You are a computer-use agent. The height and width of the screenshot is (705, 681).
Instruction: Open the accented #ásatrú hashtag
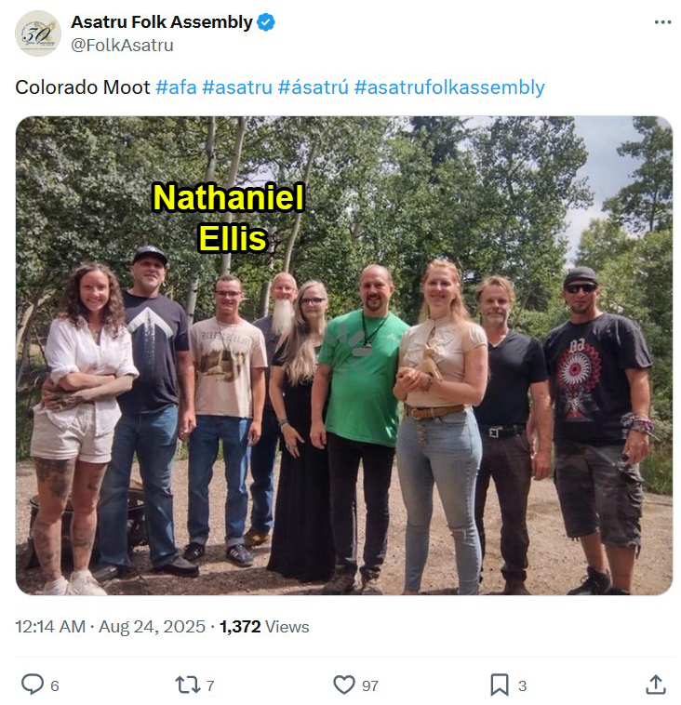(314, 87)
